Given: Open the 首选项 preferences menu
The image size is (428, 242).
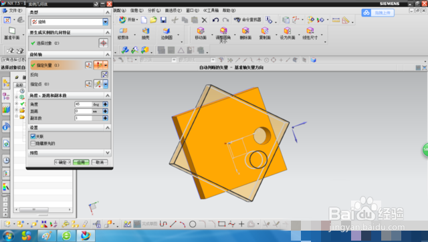Looking at the screenshot, I should 173,11.
